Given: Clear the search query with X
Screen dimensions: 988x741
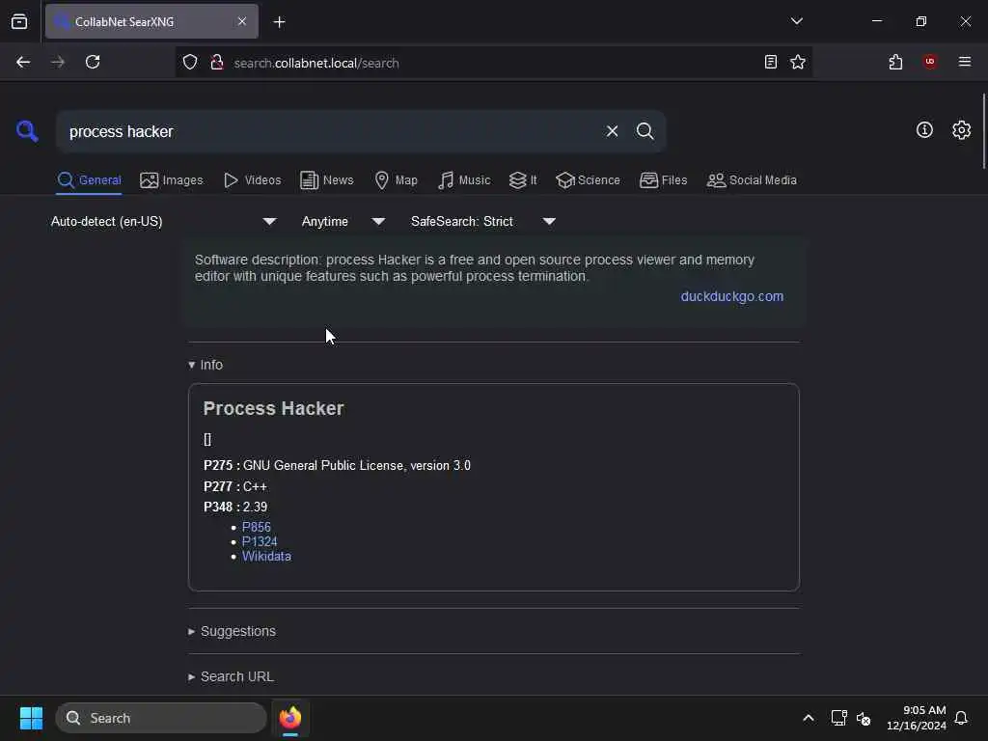Looking at the screenshot, I should tap(612, 131).
